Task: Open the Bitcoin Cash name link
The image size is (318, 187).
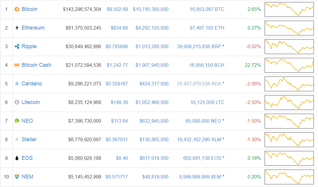Action: pyautogui.click(x=36, y=65)
